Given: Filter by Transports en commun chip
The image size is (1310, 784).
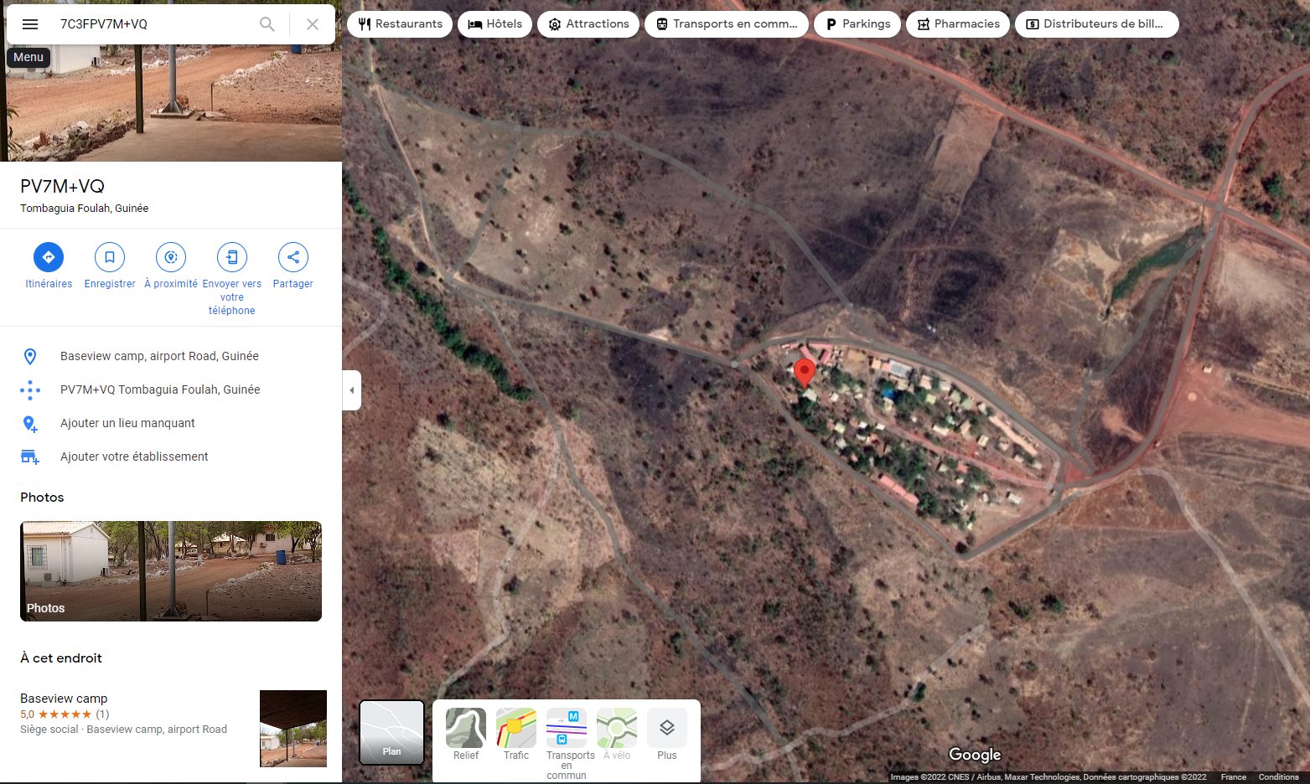Looking at the screenshot, I should tap(727, 24).
